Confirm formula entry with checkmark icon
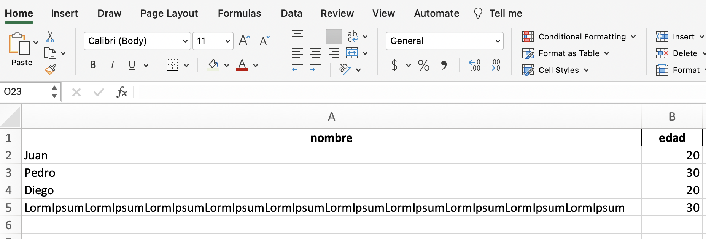 [99, 92]
